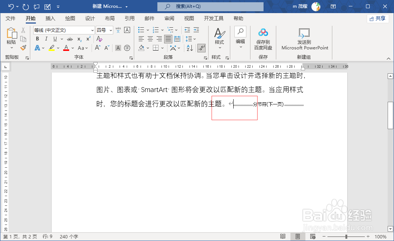Align text to the right
Screen dimensions: 394x241
pos(159,39)
